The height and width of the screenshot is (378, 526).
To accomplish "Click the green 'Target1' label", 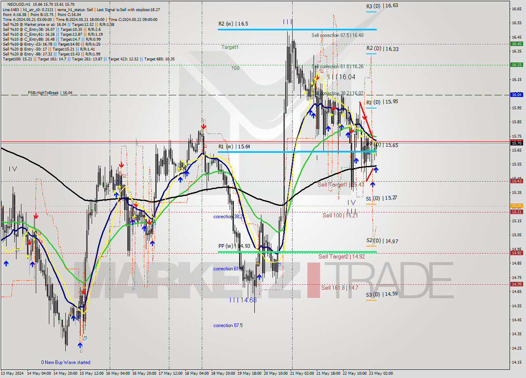I will tap(230, 47).
